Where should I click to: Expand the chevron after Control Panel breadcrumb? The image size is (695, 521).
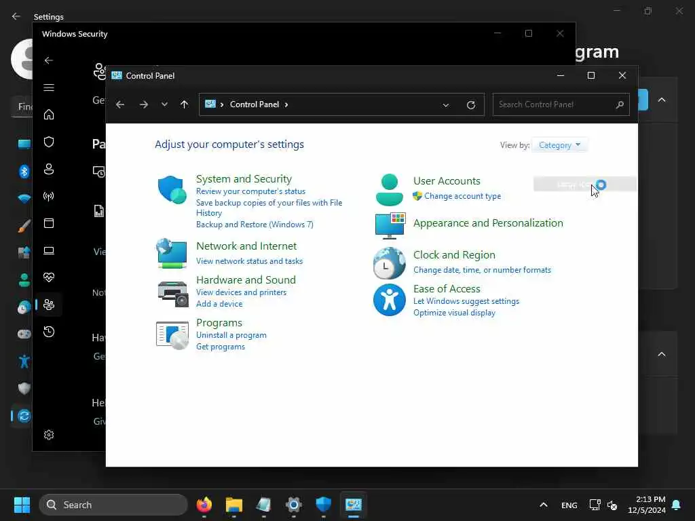(286, 104)
